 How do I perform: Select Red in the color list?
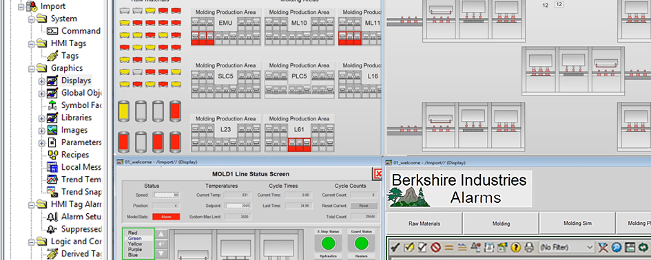point(133,233)
